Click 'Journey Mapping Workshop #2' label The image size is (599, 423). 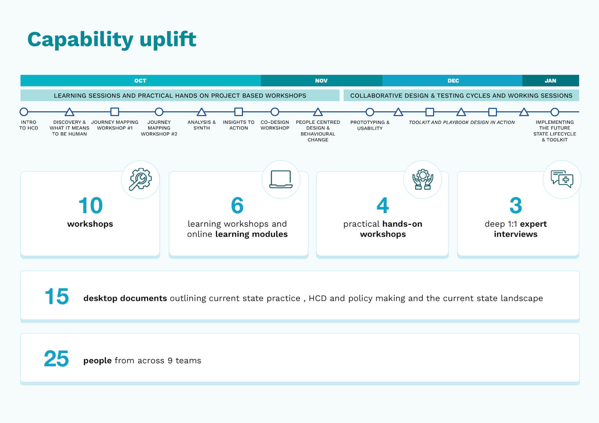159,128
